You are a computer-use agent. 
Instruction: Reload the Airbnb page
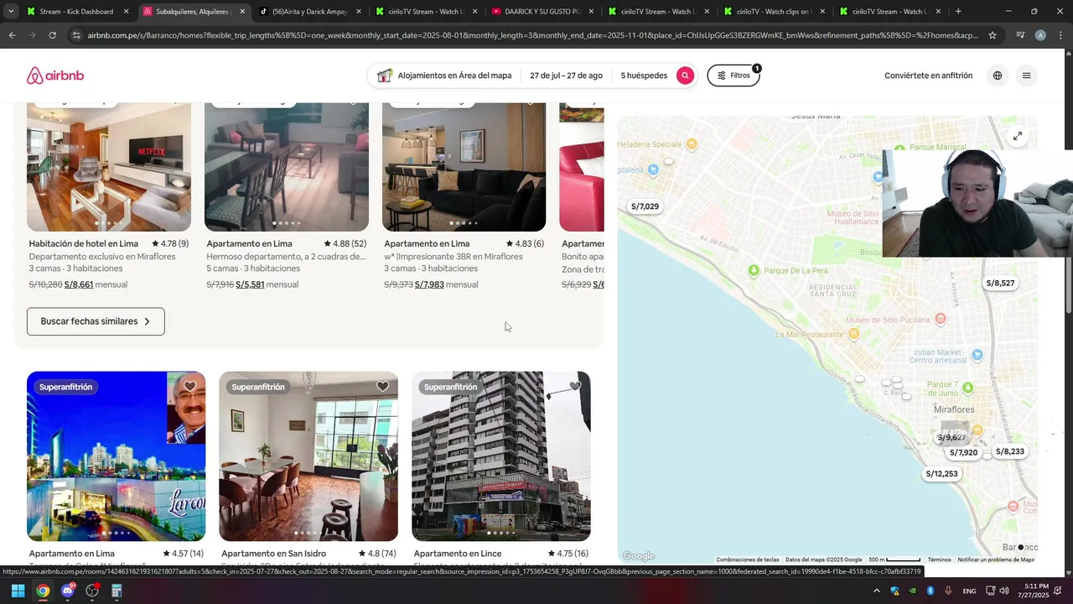click(x=52, y=35)
